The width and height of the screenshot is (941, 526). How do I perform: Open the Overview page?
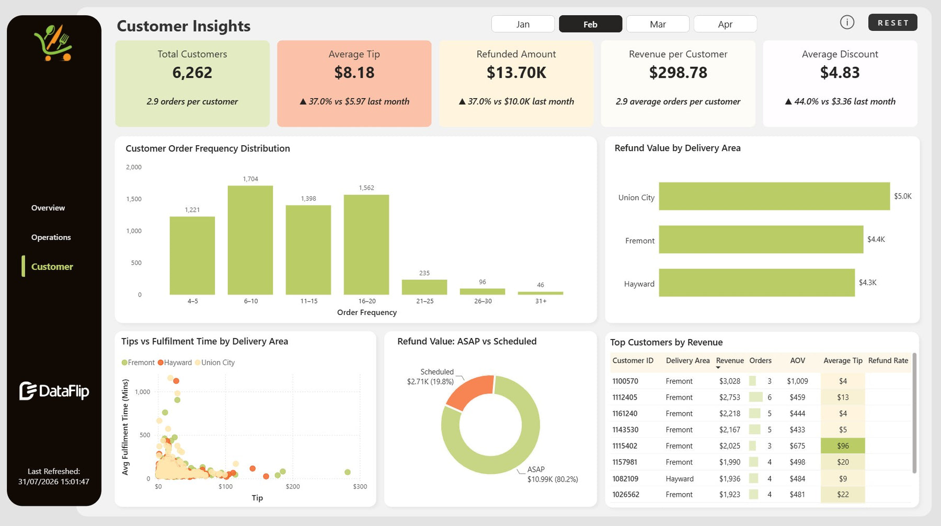(x=48, y=208)
